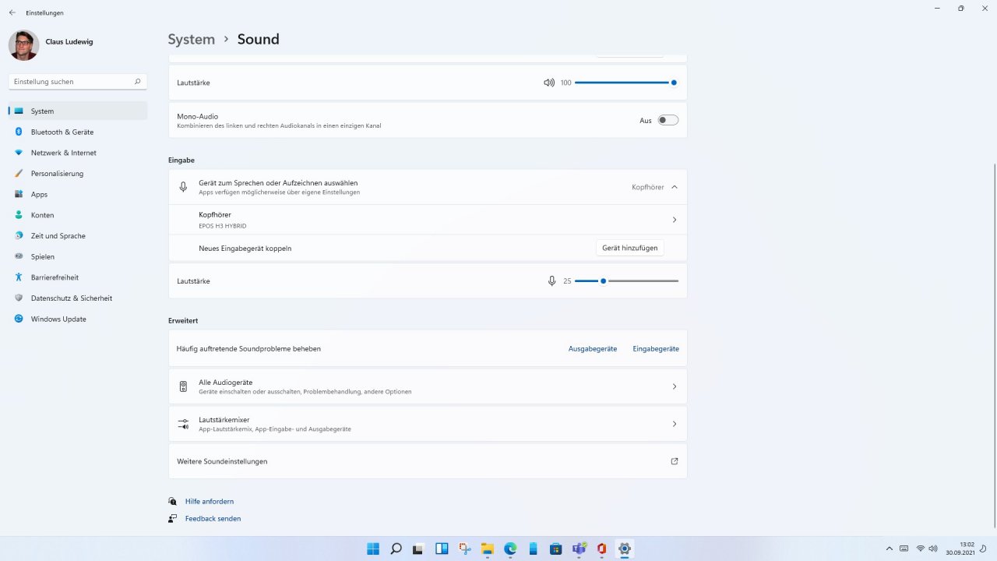The image size is (997, 561).
Task: Click the Wi-Fi icon in the system tray
Action: (921, 549)
